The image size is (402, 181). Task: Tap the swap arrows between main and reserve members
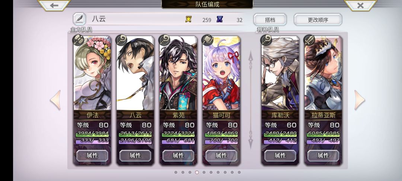[251, 100]
